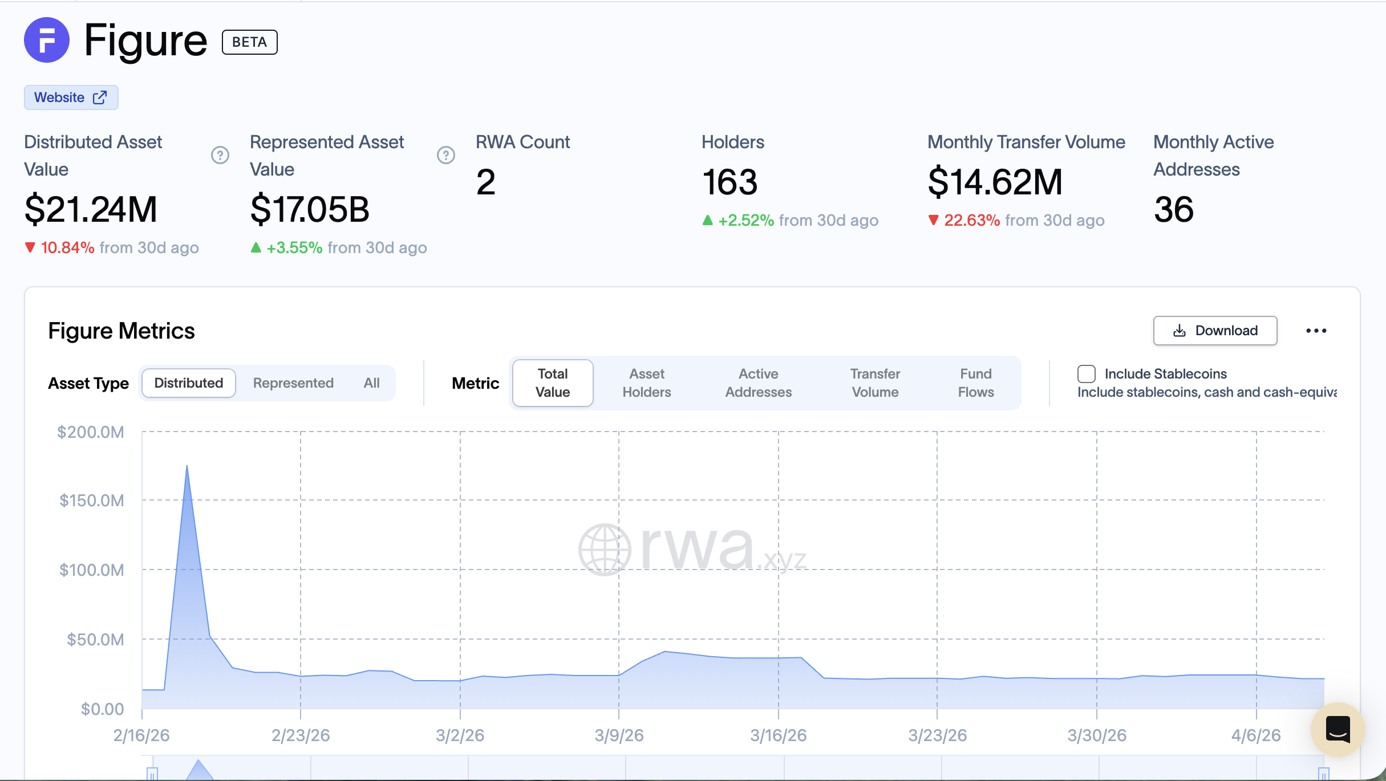Screen dimensions: 1386x781
Task: Click the right range slider handle
Action: [x=1324, y=774]
